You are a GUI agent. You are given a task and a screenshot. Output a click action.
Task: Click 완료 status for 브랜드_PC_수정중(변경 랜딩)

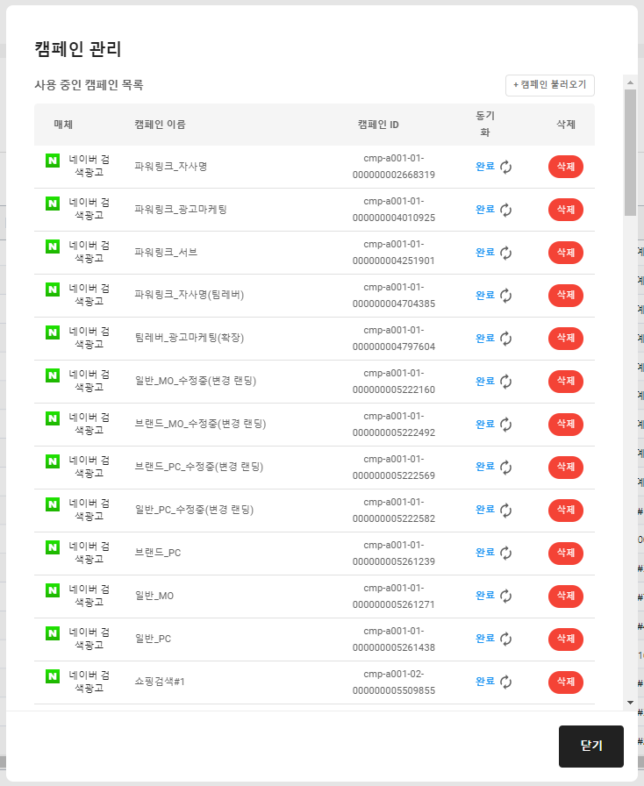click(484, 468)
